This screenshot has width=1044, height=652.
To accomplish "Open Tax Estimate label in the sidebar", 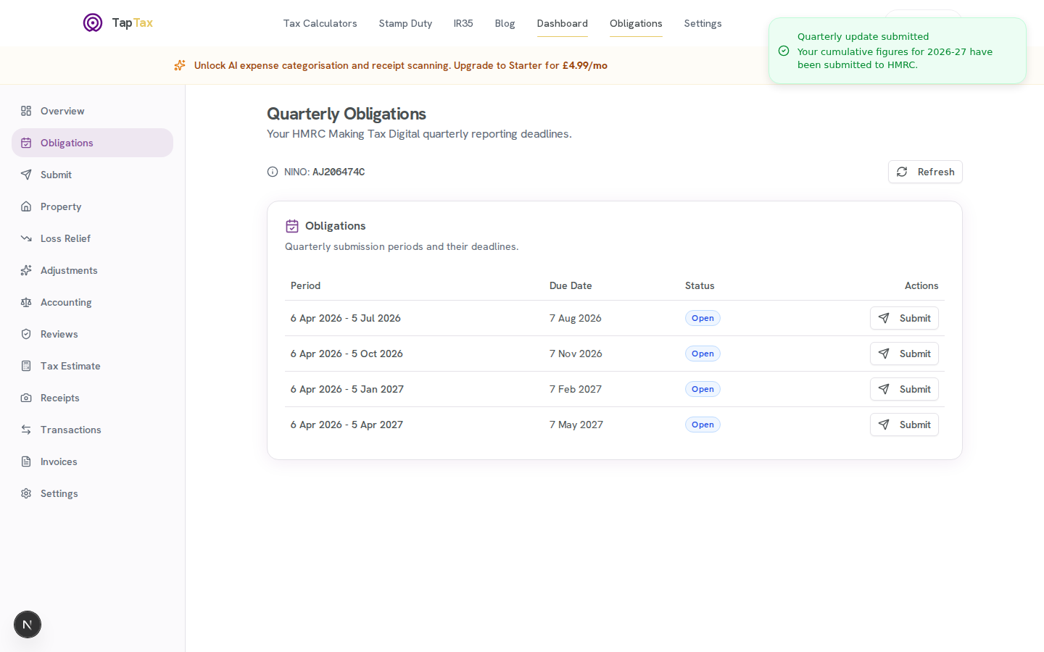I will click(70, 366).
